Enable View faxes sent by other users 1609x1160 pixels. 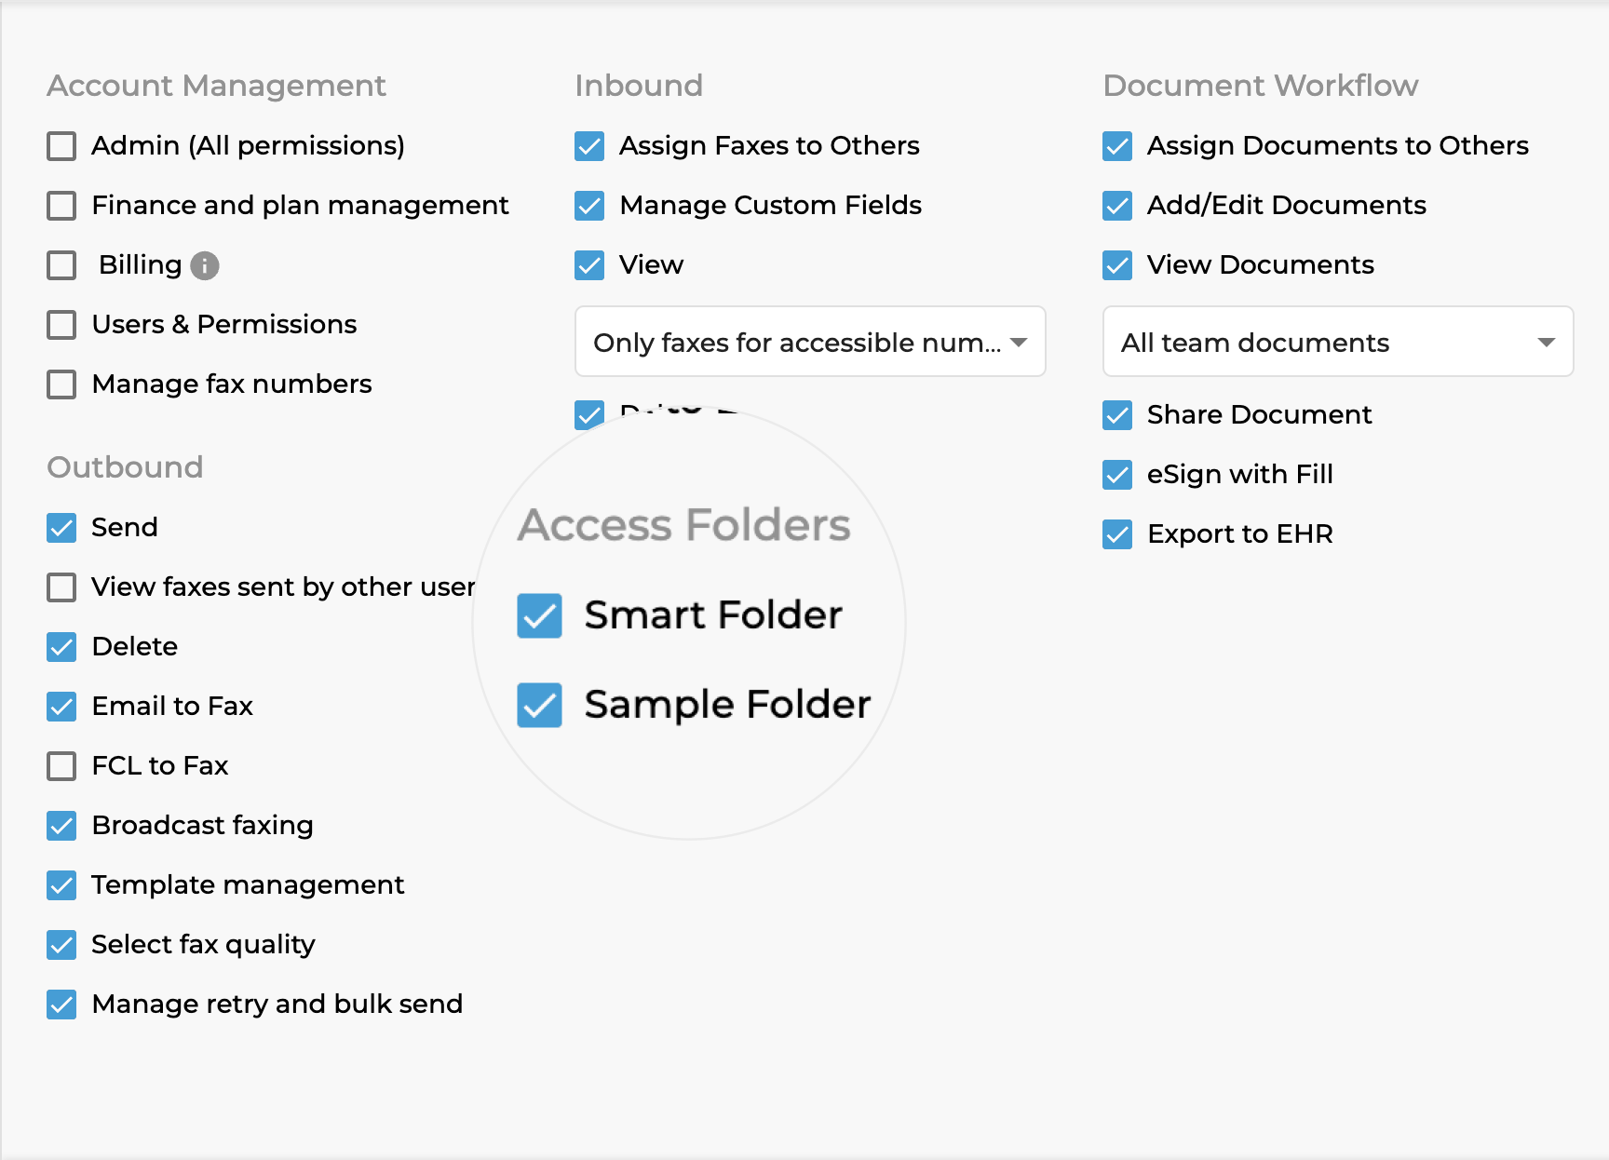coord(61,587)
